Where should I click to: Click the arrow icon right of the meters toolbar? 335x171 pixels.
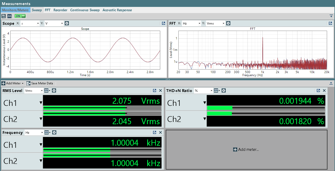tap(331, 83)
